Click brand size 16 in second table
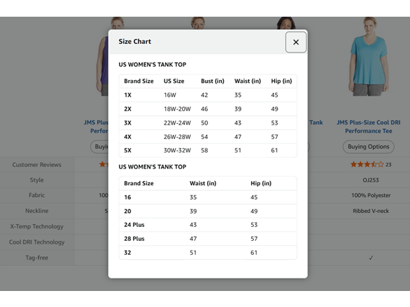Viewport: 410px width, 307px height. coord(128,198)
